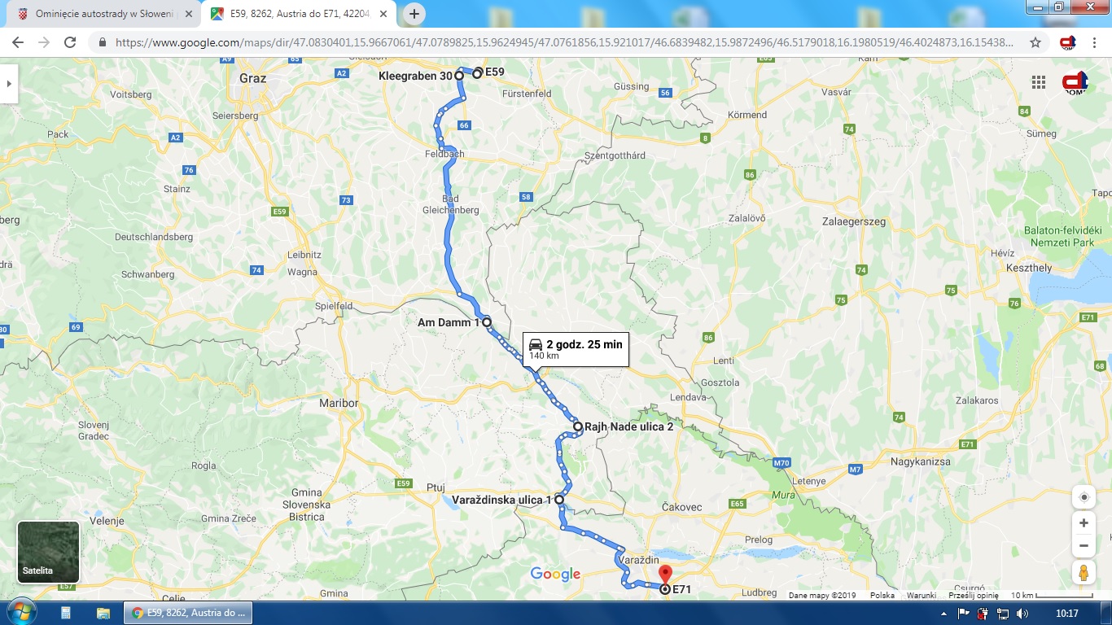Open Street View pegman icon
Screen dimensions: 1112x625
1084,573
